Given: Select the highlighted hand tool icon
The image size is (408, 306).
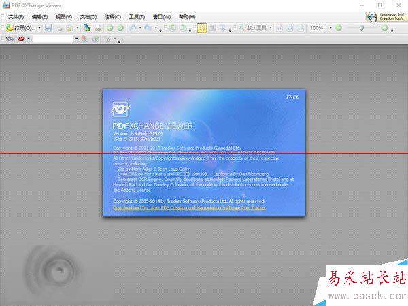Looking at the screenshot, I should pos(202,28).
